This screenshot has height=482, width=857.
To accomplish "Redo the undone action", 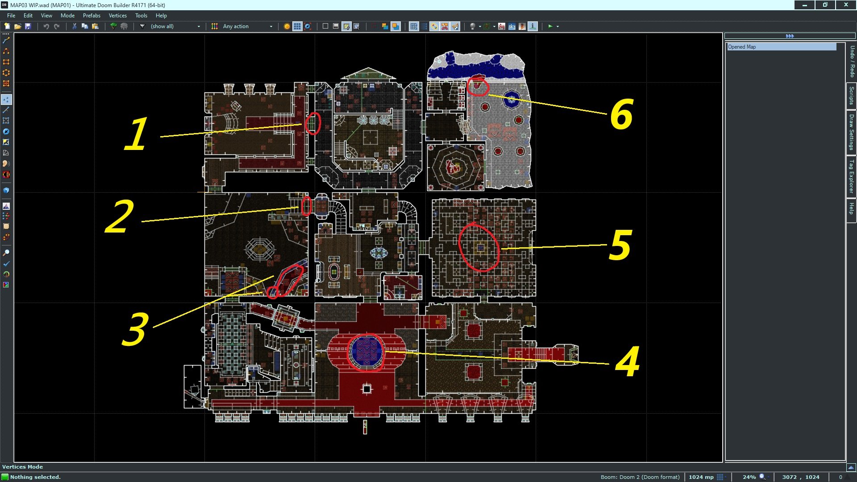I will [x=57, y=26].
